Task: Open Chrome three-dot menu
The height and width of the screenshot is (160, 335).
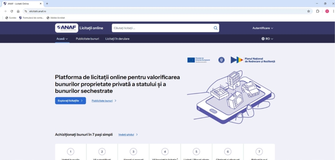Action: coord(333,11)
